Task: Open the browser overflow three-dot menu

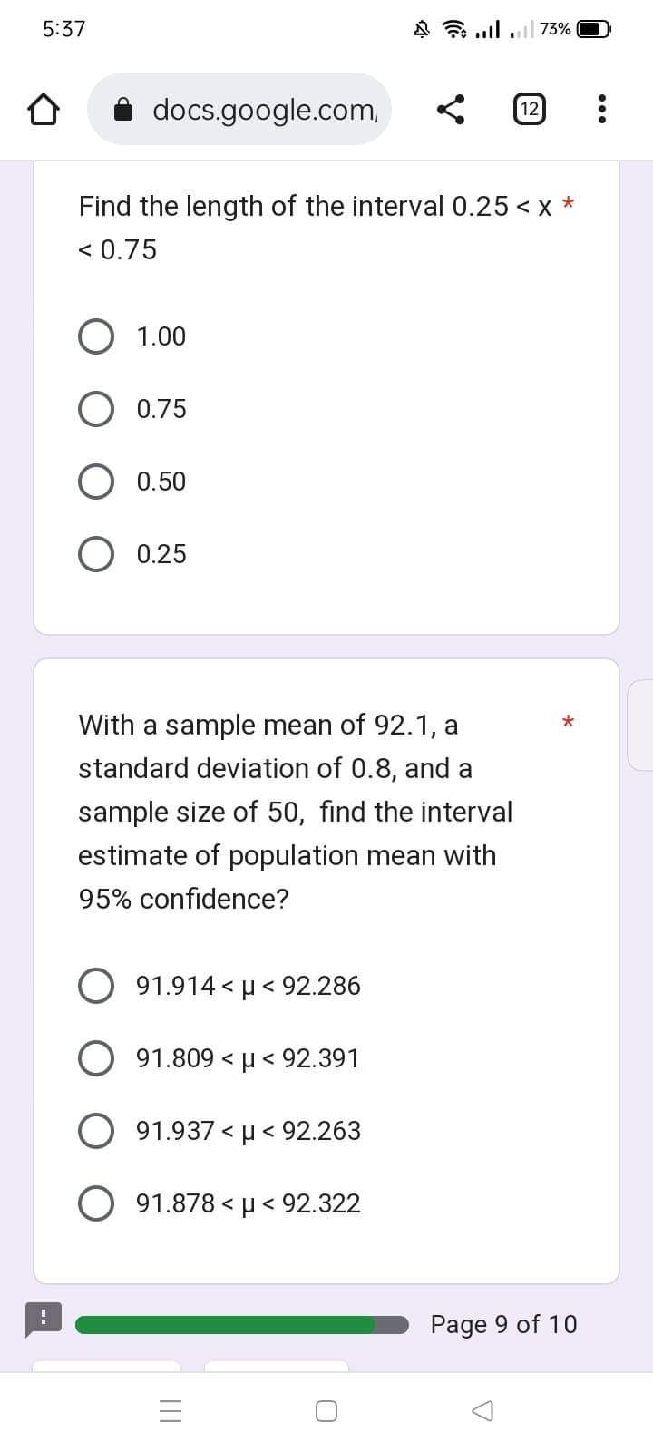Action: click(x=602, y=109)
